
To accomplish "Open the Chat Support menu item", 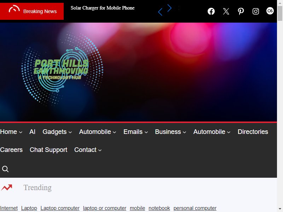I will [48, 150].
